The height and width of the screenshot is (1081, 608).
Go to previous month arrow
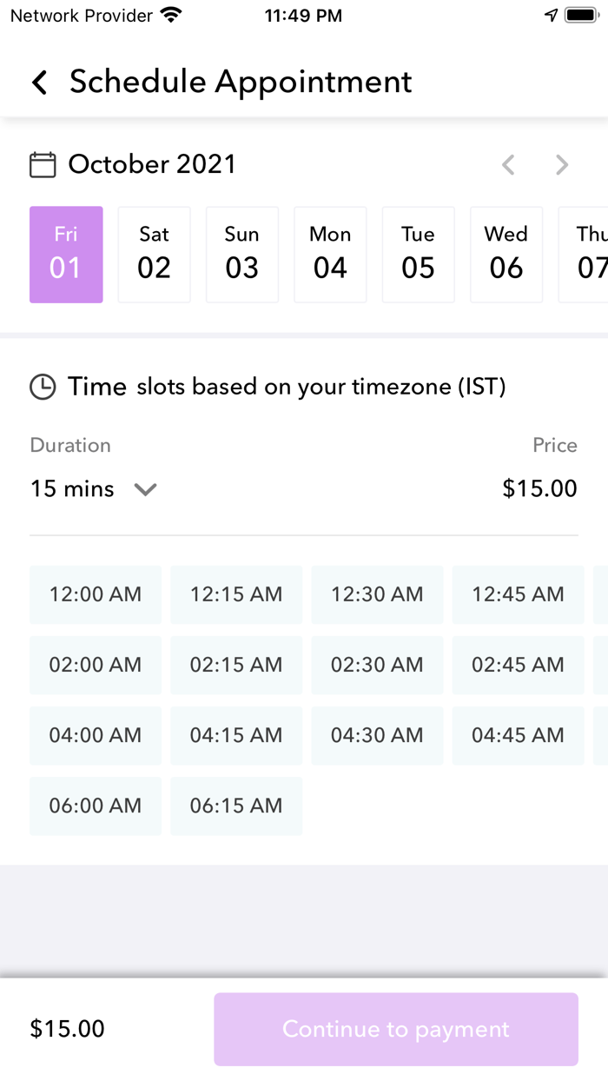click(508, 164)
